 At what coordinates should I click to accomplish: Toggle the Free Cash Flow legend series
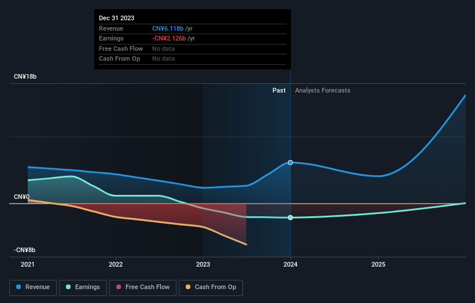[143, 287]
